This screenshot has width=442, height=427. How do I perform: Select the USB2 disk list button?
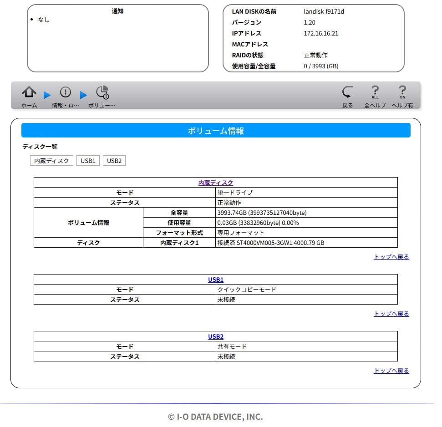click(114, 160)
